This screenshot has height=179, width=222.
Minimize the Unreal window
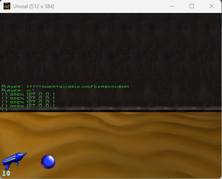(172, 6)
